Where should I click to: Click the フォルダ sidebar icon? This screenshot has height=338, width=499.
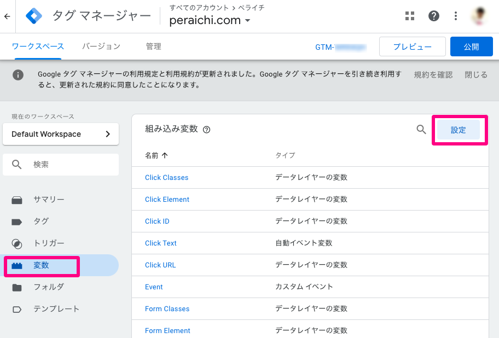[17, 288]
